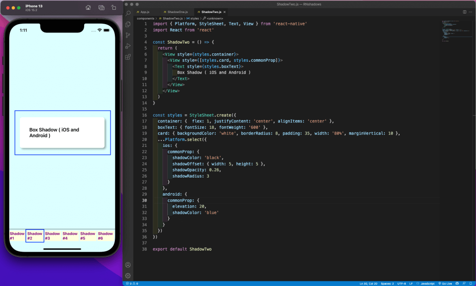Switch to the ShadowOne.js tab
This screenshot has height=286, width=476.
pyautogui.click(x=176, y=11)
